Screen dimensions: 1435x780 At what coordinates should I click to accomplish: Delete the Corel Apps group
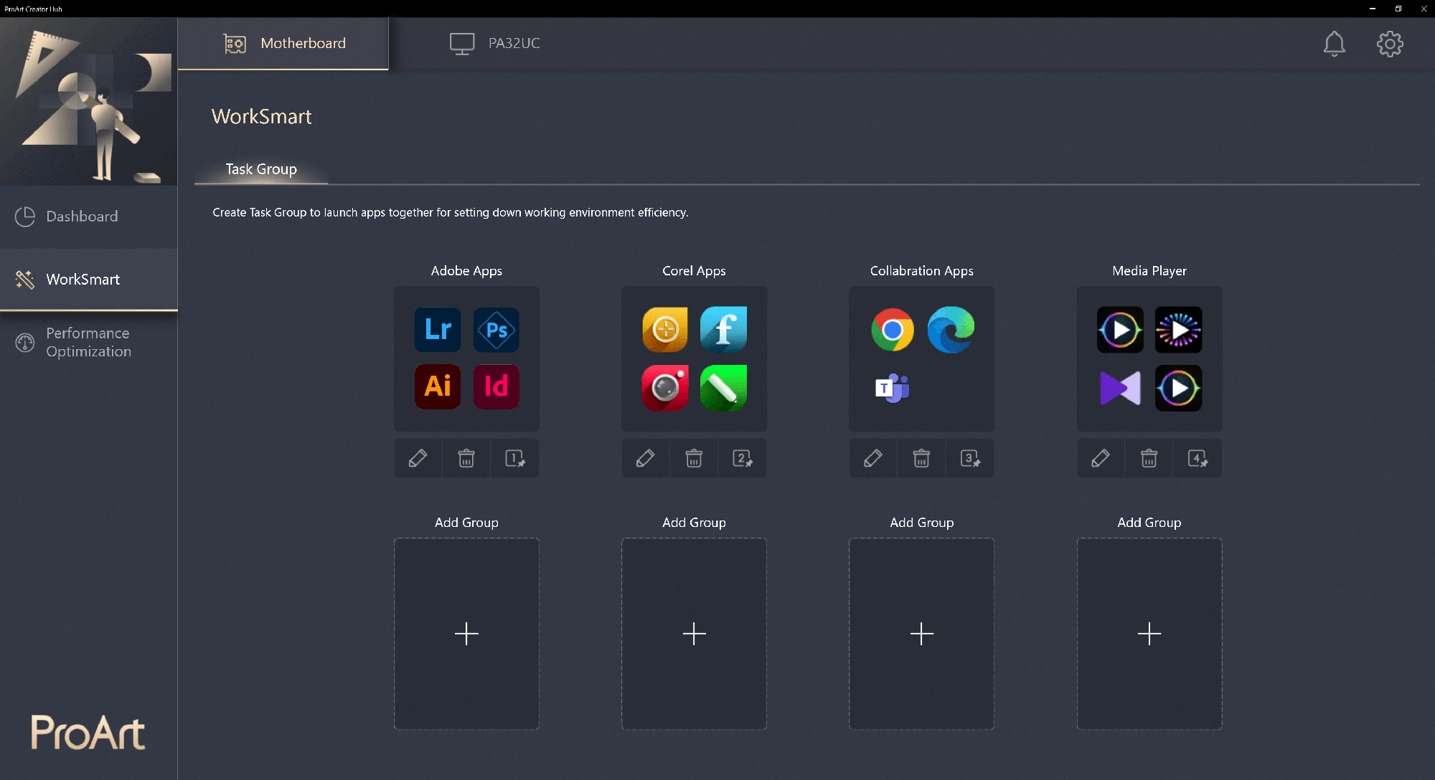point(694,458)
